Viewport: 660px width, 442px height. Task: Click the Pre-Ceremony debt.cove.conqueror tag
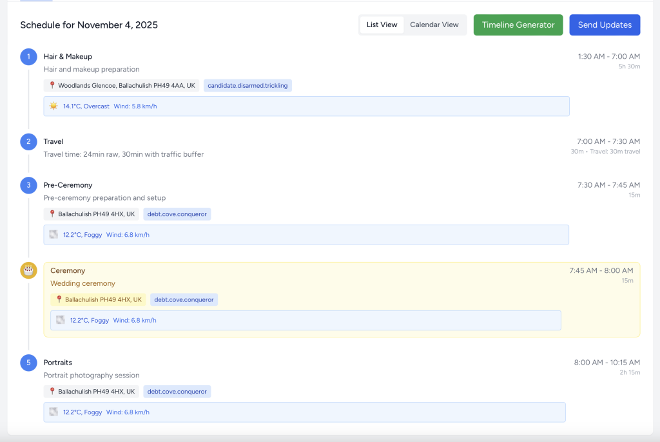pyautogui.click(x=177, y=214)
